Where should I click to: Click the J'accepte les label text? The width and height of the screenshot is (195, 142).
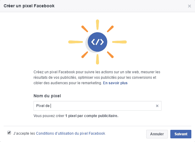pos(24,133)
